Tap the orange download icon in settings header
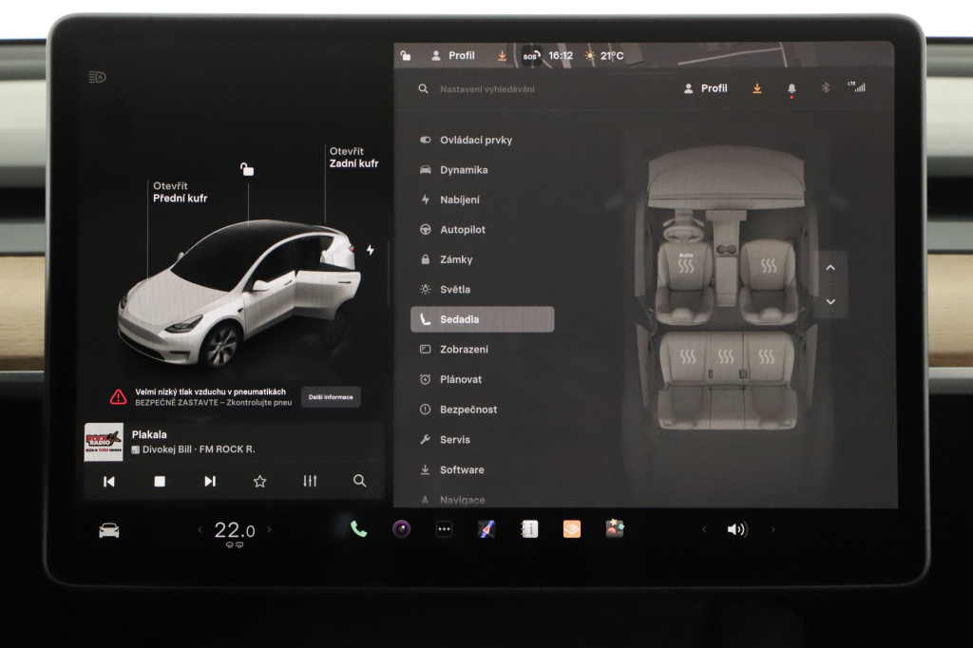Viewport: 973px width, 648px height. pyautogui.click(x=757, y=88)
